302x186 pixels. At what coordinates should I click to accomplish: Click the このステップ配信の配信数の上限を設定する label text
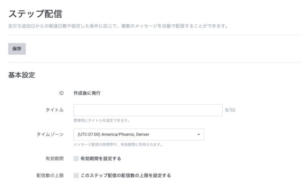point(126,175)
